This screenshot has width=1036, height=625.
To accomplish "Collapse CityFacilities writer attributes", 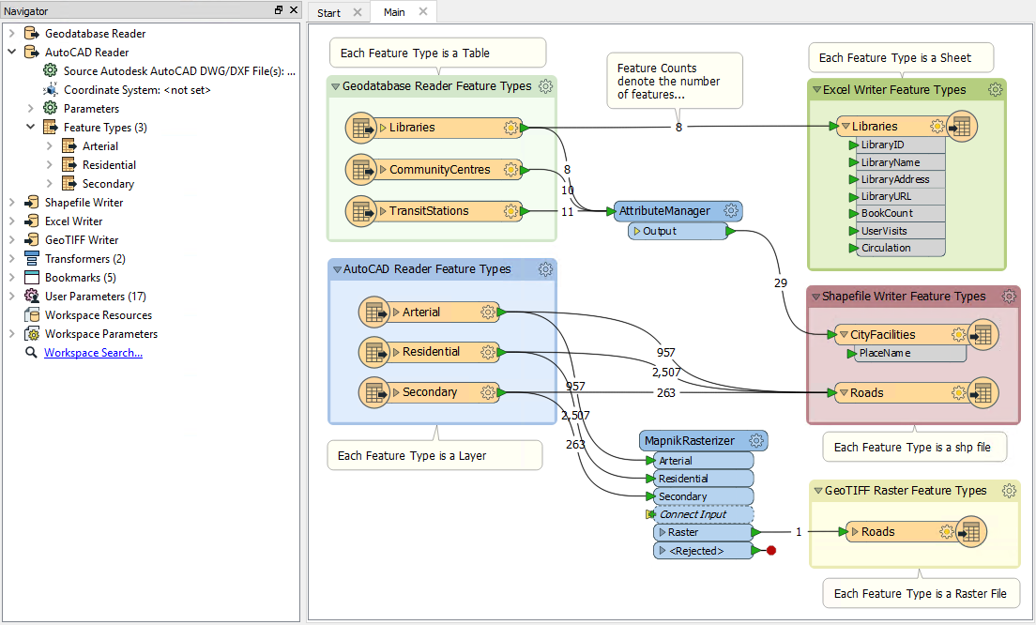I will (x=844, y=335).
